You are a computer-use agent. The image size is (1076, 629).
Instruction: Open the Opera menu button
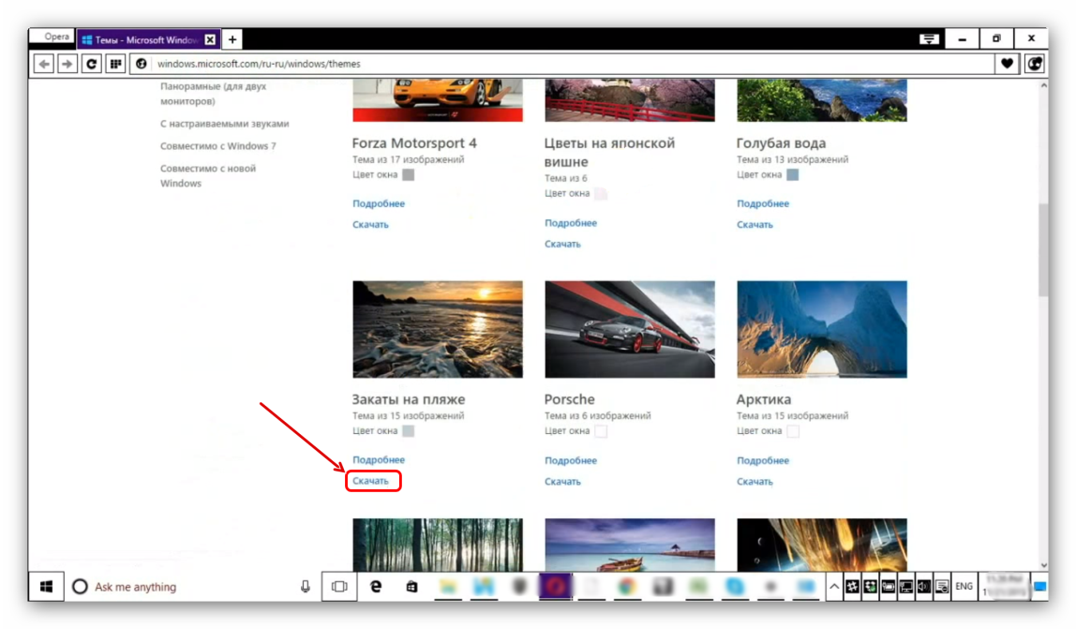pyautogui.click(x=52, y=37)
